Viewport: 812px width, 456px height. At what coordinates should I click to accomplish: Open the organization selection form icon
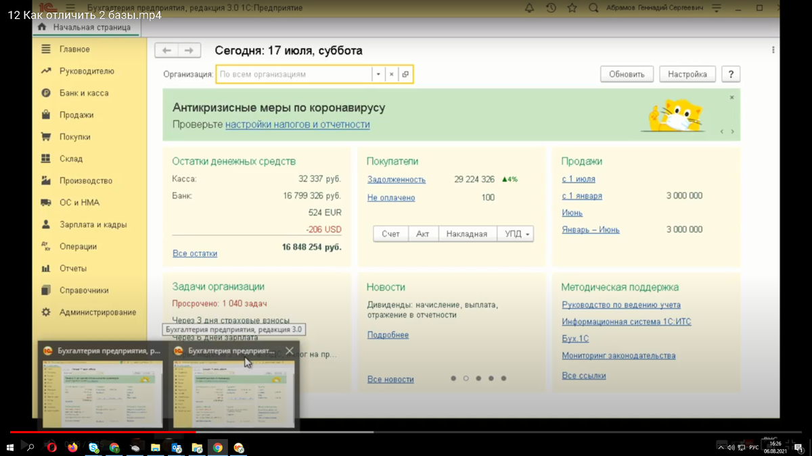(x=405, y=74)
